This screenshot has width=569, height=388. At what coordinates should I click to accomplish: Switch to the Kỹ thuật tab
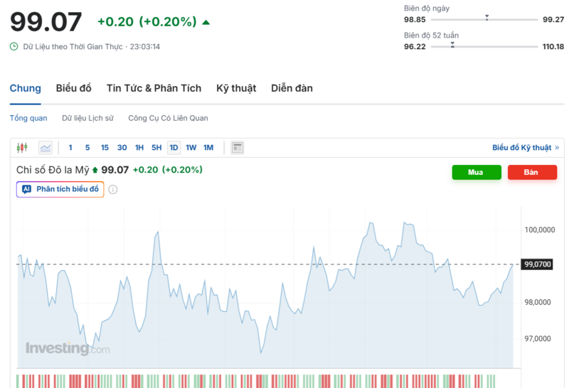click(236, 88)
